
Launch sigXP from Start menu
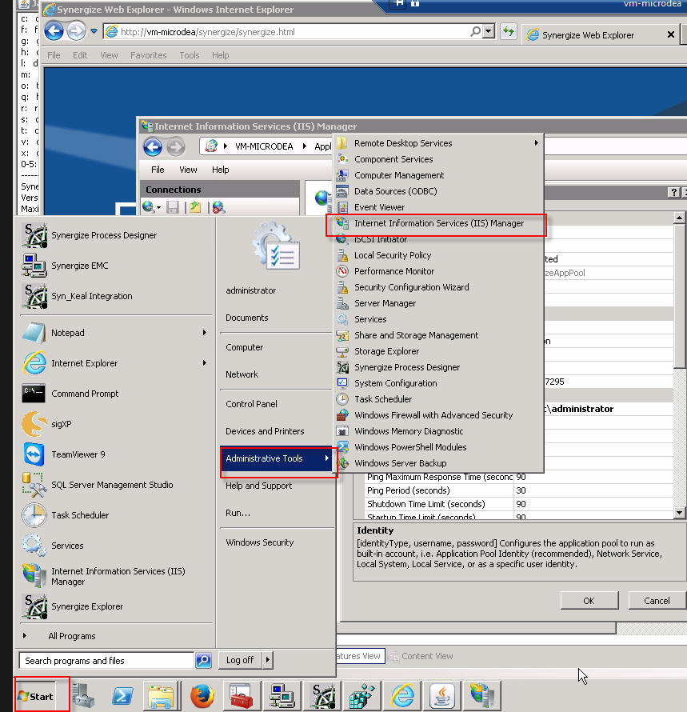click(48, 424)
